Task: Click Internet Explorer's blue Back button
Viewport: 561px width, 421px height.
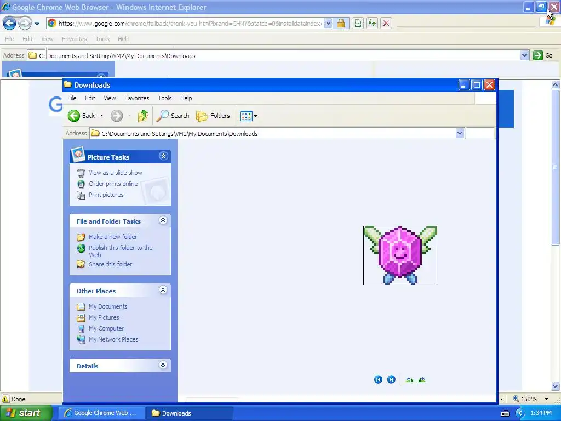Action: tap(10, 24)
